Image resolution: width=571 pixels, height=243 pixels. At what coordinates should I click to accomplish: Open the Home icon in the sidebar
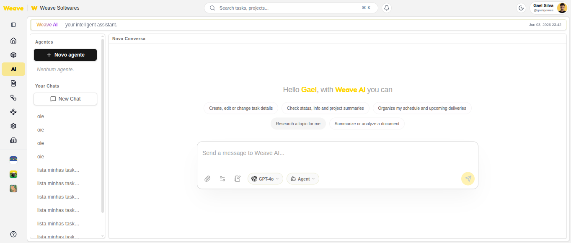pyautogui.click(x=13, y=41)
